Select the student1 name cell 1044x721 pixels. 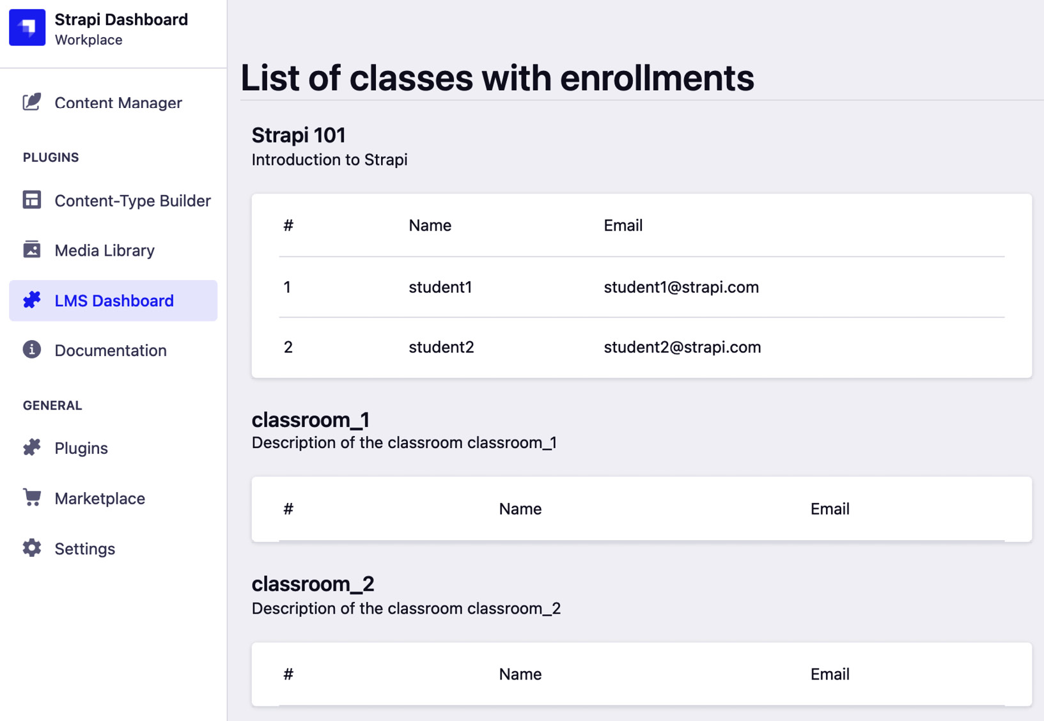pos(440,287)
